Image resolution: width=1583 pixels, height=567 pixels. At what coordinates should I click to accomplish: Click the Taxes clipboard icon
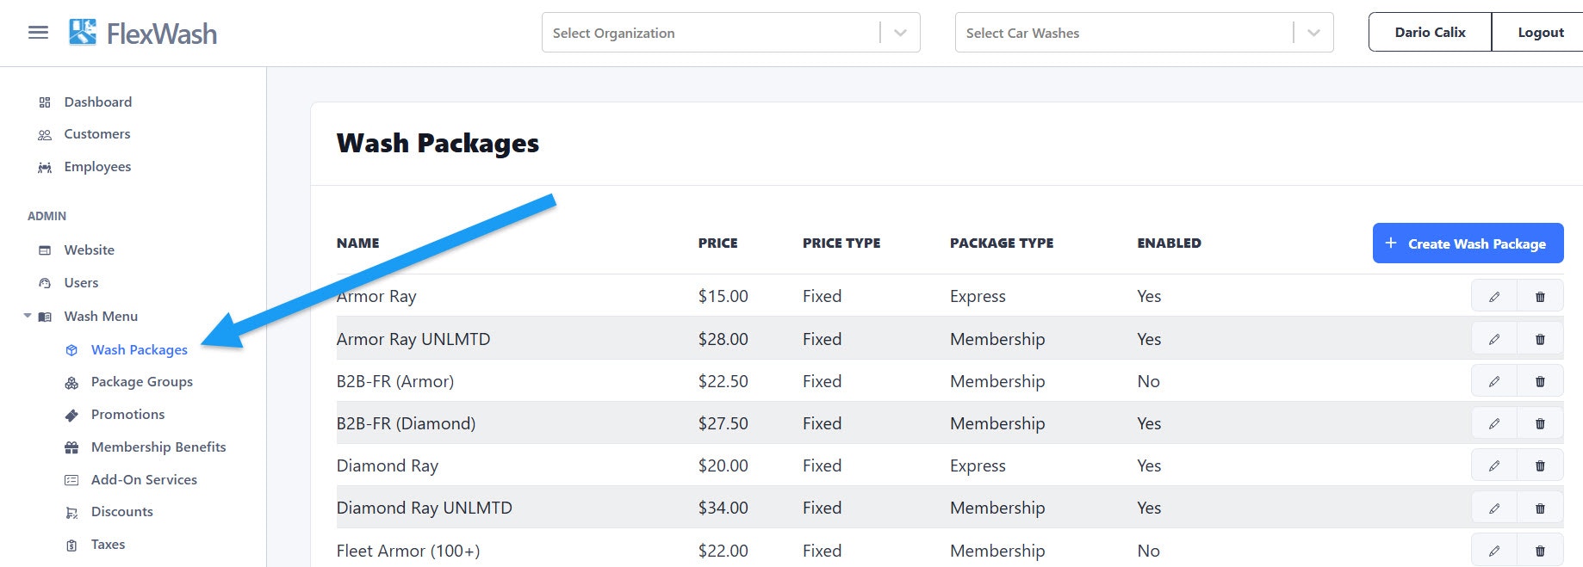[x=72, y=545]
